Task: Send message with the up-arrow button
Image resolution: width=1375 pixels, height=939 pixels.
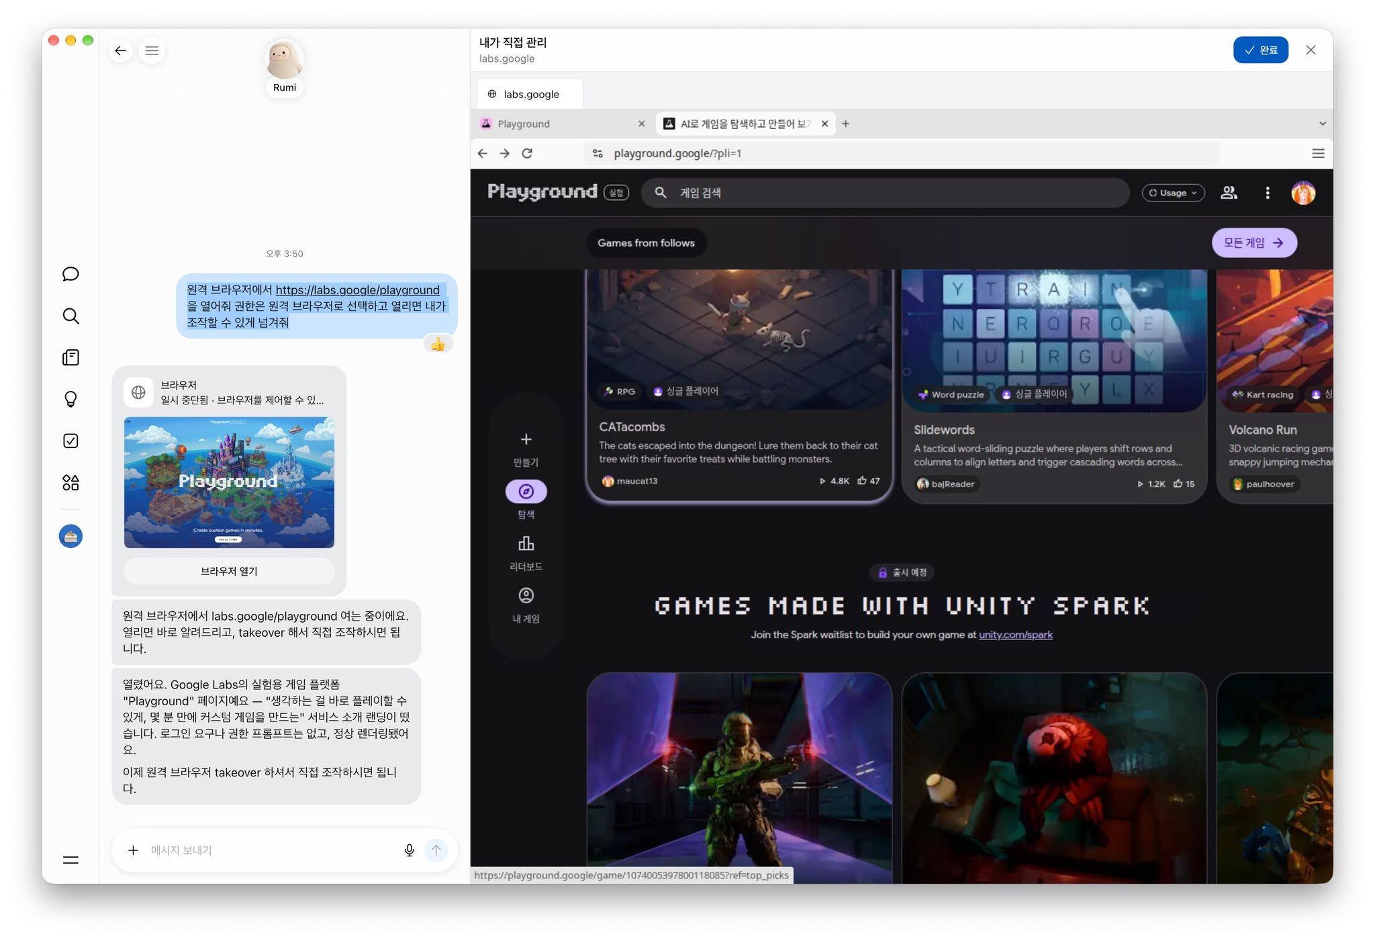Action: [x=436, y=850]
